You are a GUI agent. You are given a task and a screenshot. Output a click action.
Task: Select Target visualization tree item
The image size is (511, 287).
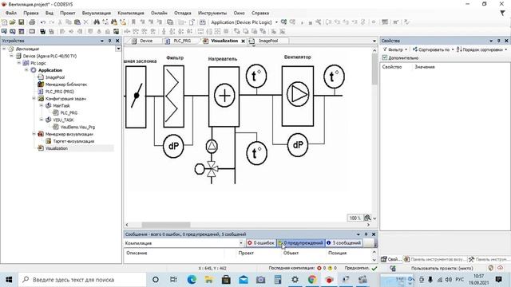(73, 141)
